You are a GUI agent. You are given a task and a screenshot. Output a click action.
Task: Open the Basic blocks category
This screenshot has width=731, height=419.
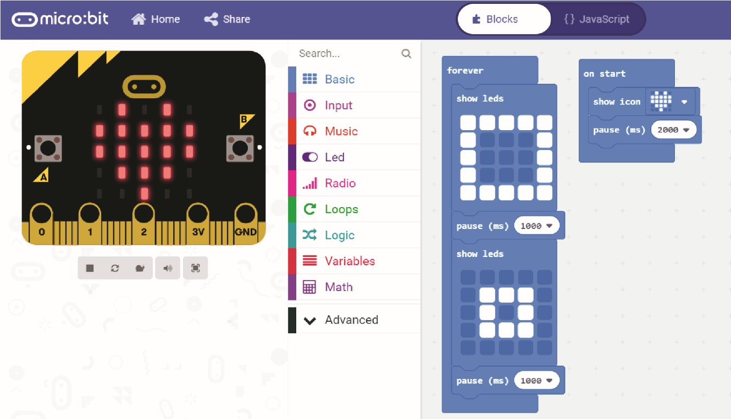[354, 79]
